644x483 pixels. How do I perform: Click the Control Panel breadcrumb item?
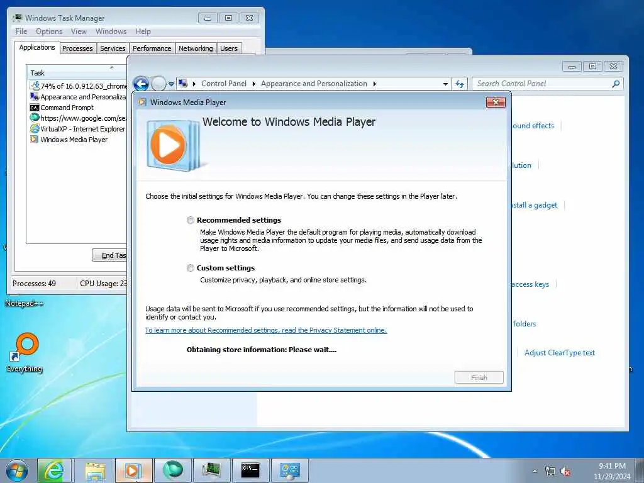[224, 84]
